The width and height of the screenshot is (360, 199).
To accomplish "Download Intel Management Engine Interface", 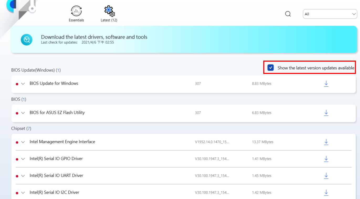I will click(x=326, y=142).
